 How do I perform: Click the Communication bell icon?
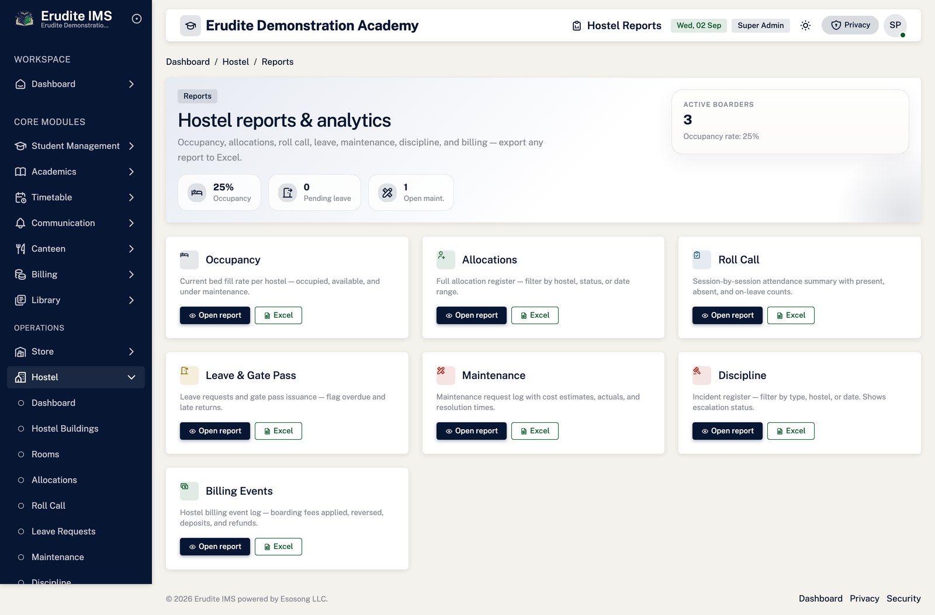coord(20,223)
